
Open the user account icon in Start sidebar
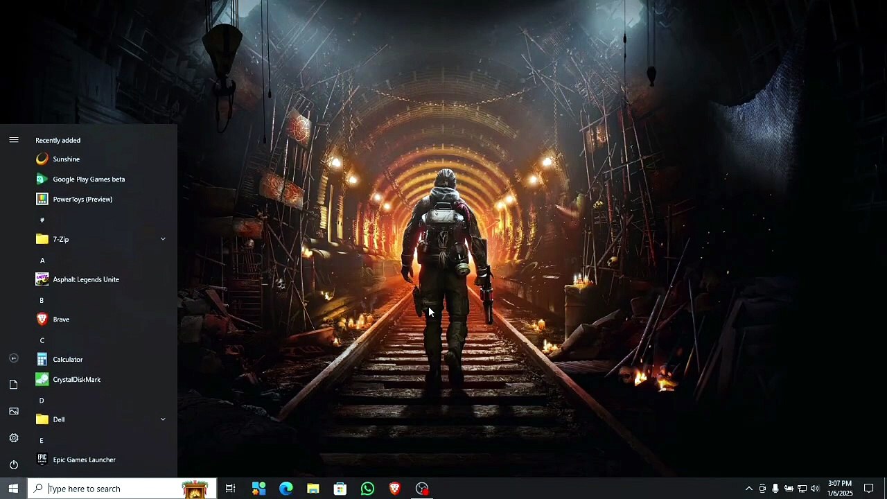13,358
